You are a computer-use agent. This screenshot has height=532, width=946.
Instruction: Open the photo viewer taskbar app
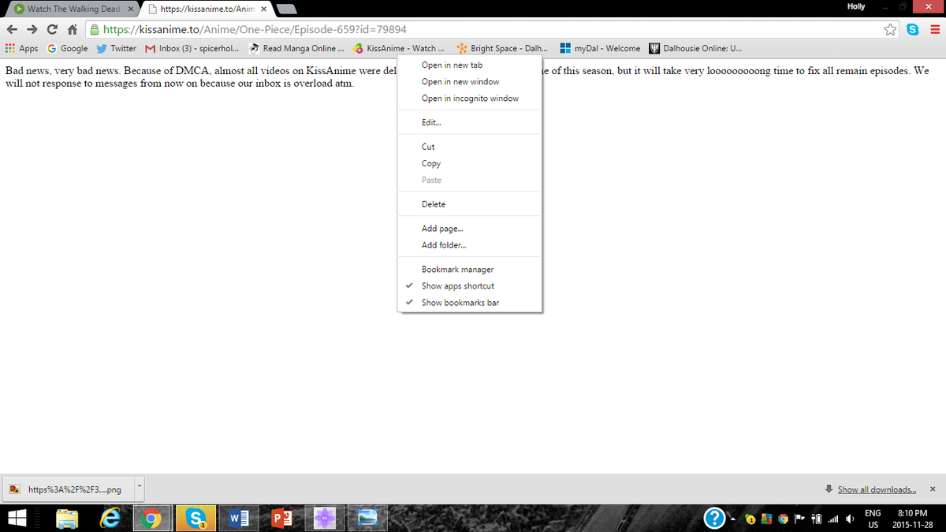point(367,519)
